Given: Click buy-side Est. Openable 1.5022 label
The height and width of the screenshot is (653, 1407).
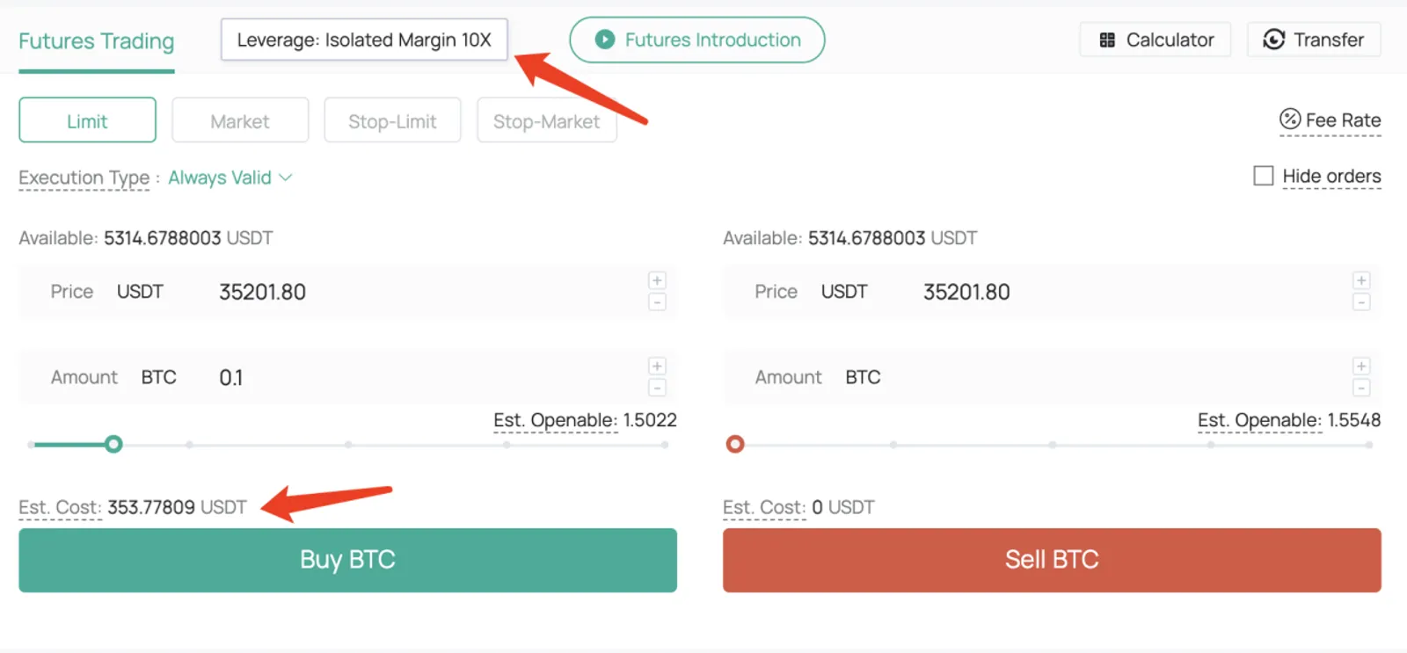Looking at the screenshot, I should point(585,420).
